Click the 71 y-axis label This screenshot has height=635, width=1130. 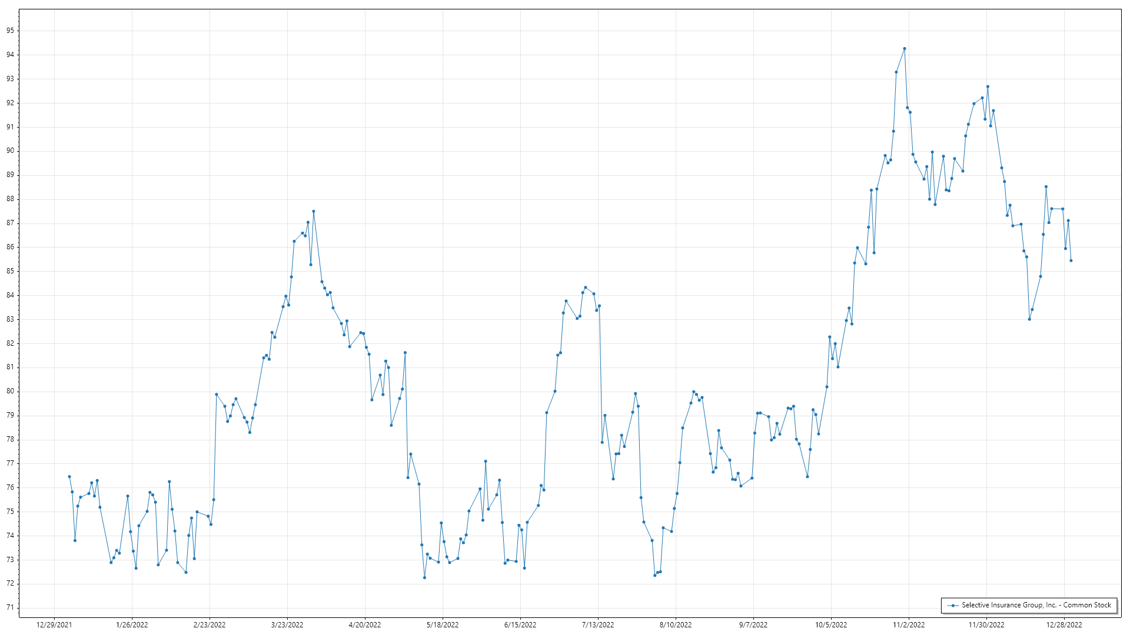tap(11, 607)
